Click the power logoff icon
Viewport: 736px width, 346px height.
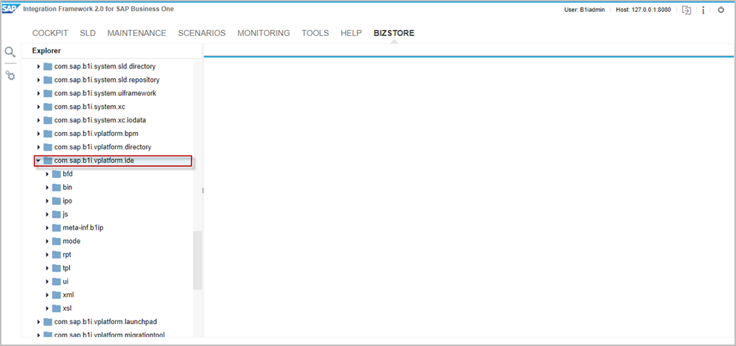[x=721, y=10]
